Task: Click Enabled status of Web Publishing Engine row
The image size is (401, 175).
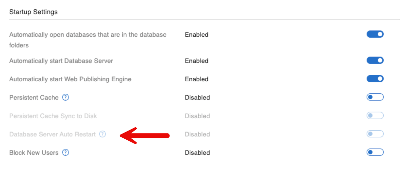Action: click(197, 79)
